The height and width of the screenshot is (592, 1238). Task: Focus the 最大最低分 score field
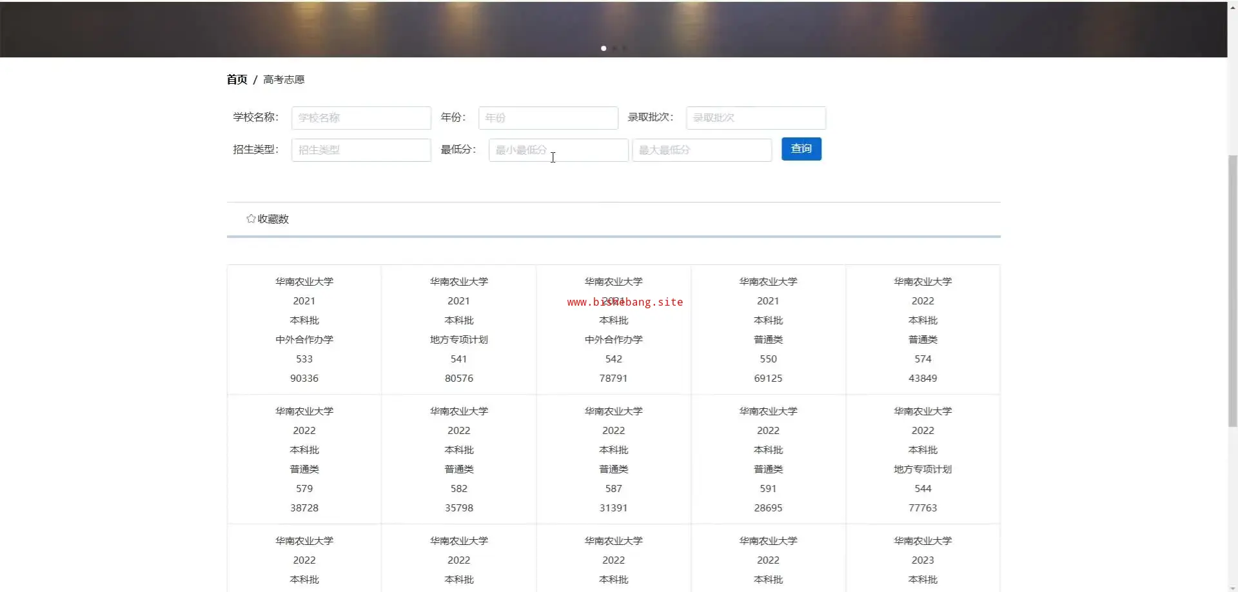point(702,150)
